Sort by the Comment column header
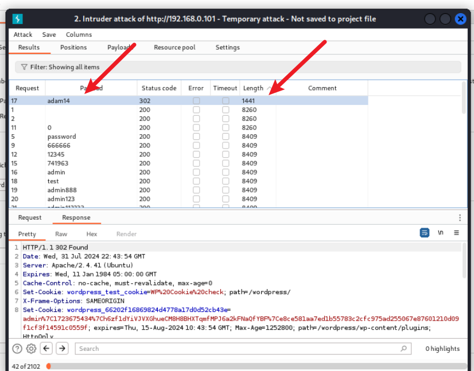Image resolution: width=474 pixels, height=371 pixels. (x=322, y=88)
